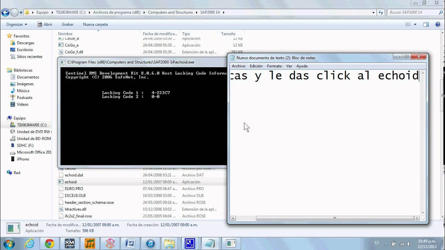Click the Explorer Back navigation arrow
Image resolution: width=445 pixels, height=250 pixels.
[5, 12]
